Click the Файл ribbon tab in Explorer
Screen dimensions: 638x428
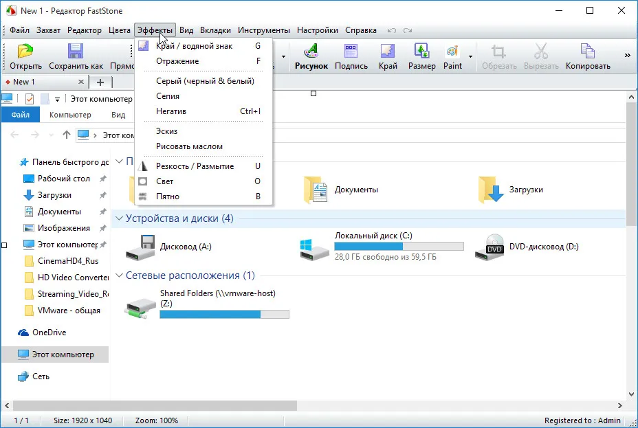[21, 115]
